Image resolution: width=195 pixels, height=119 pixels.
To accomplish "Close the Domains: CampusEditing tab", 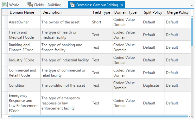I will (x=122, y=5).
